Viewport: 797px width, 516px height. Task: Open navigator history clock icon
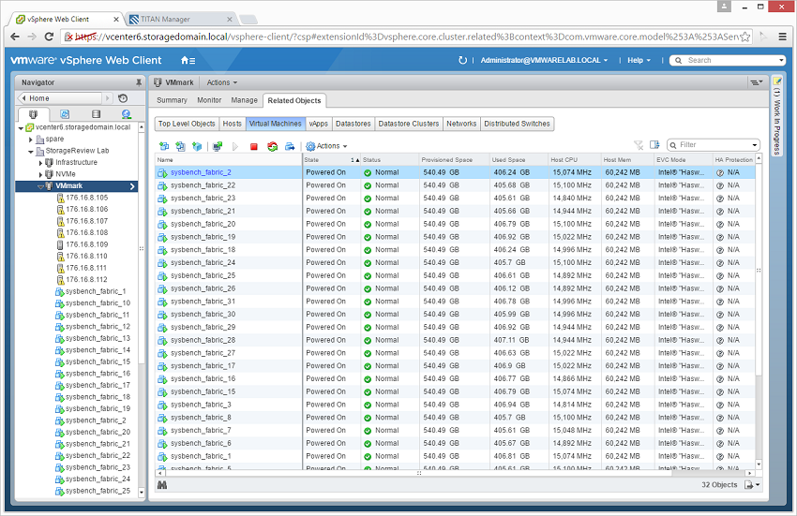(x=123, y=98)
